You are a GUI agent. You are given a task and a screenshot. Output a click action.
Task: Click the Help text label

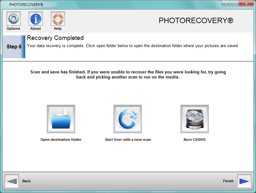tap(58, 28)
